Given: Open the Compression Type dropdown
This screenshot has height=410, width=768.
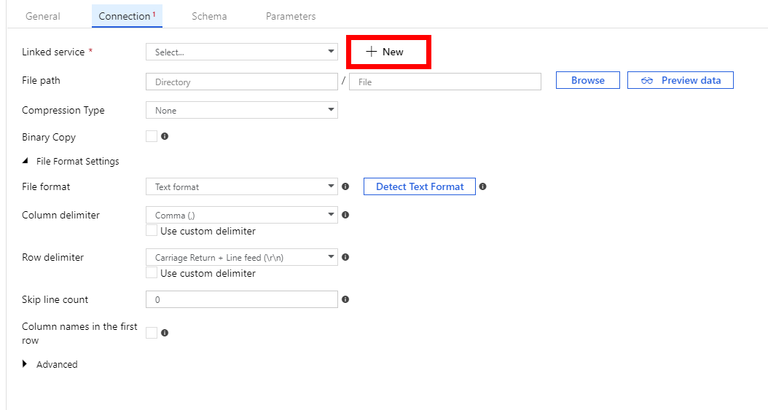Looking at the screenshot, I should pyautogui.click(x=241, y=110).
